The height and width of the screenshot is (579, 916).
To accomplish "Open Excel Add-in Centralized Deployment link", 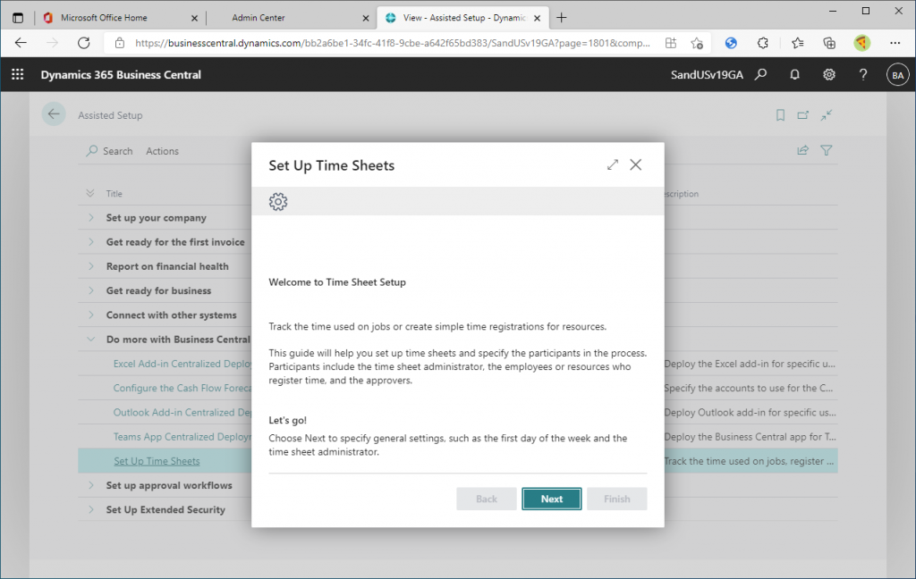I will [x=182, y=364].
